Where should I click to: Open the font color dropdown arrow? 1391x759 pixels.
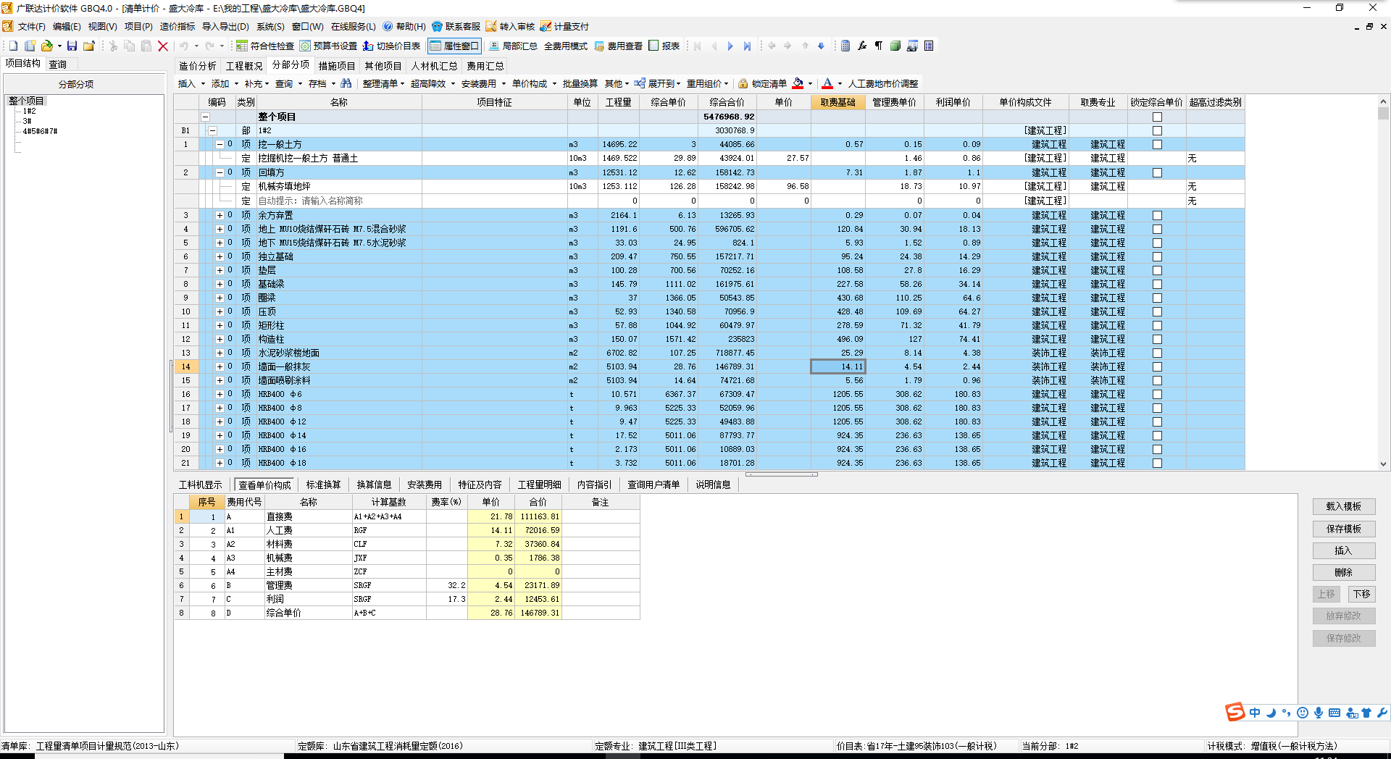click(840, 83)
